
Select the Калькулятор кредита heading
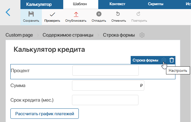point(49,50)
